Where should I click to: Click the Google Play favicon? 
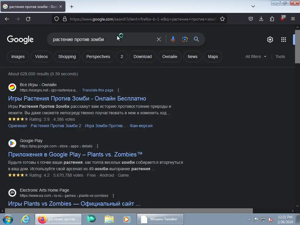click(12, 143)
